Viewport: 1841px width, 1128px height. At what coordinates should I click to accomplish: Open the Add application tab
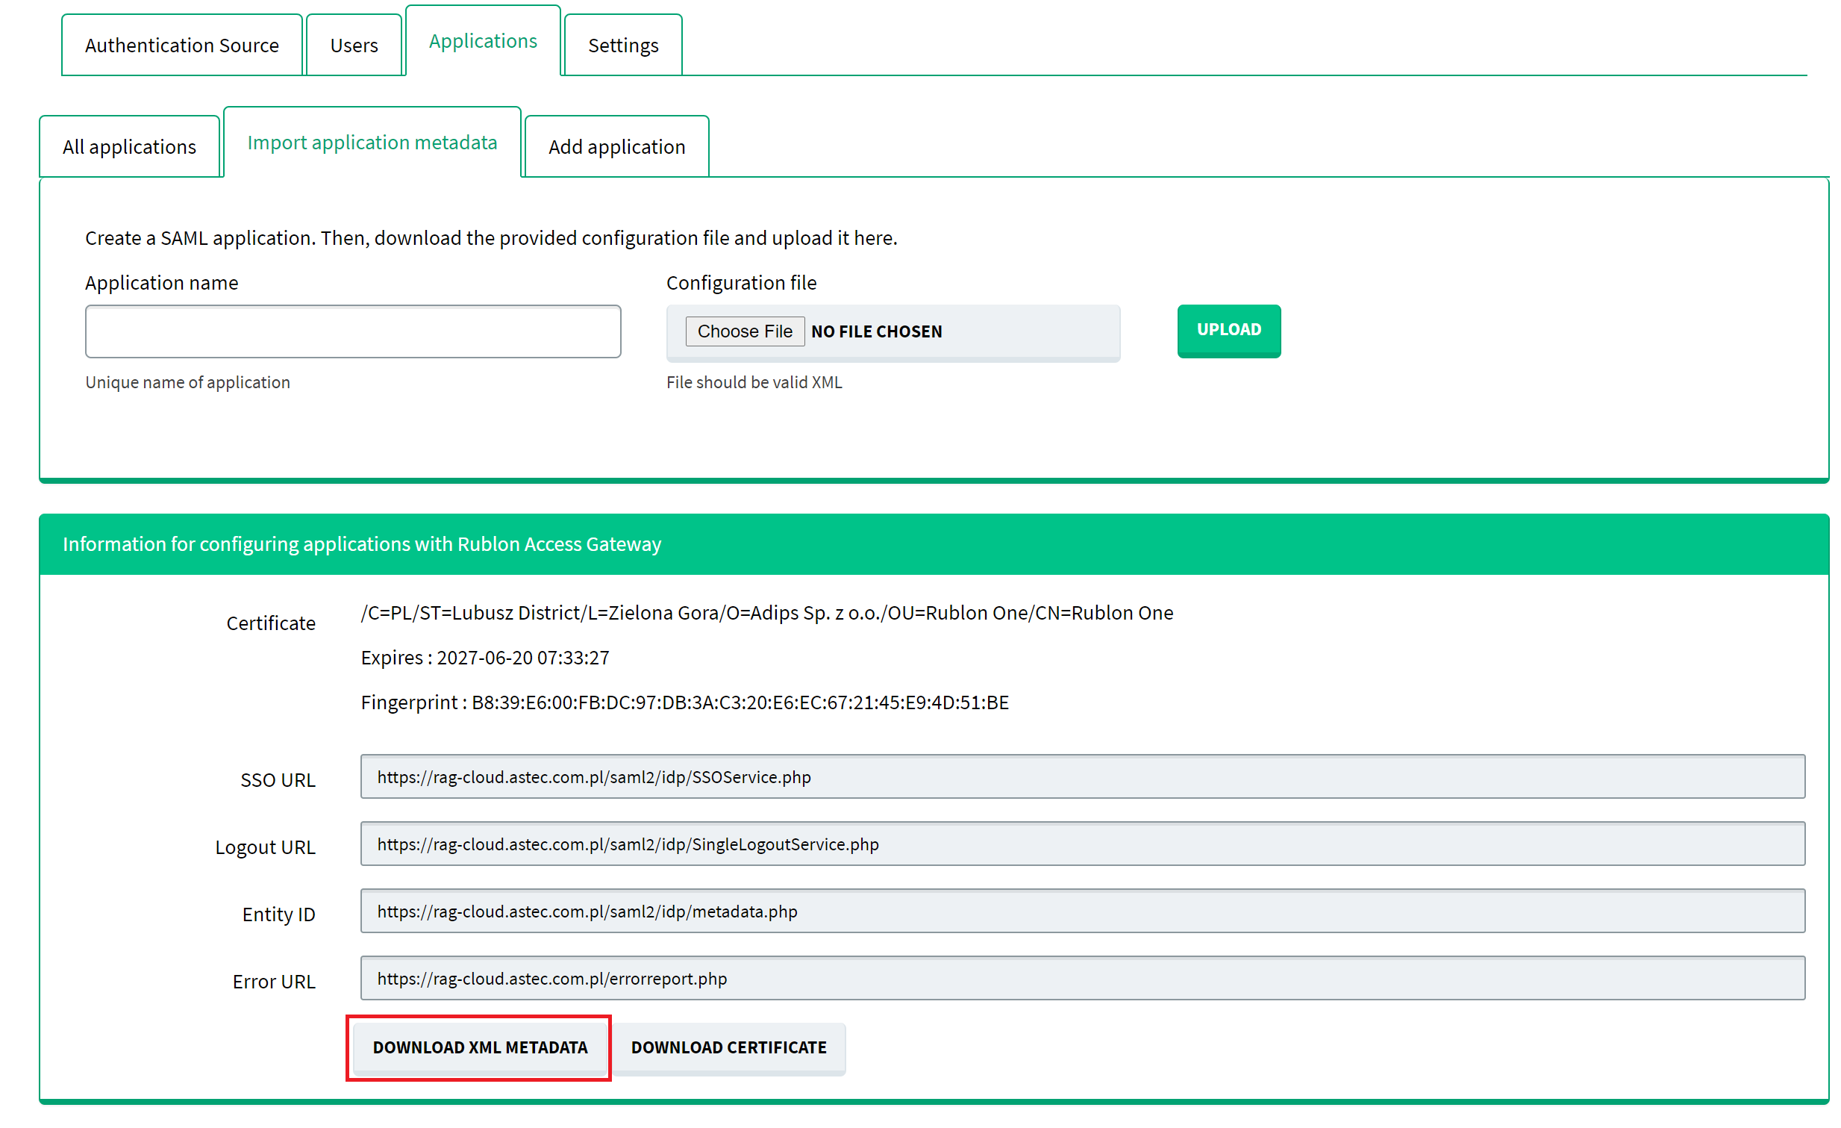pyautogui.click(x=616, y=146)
